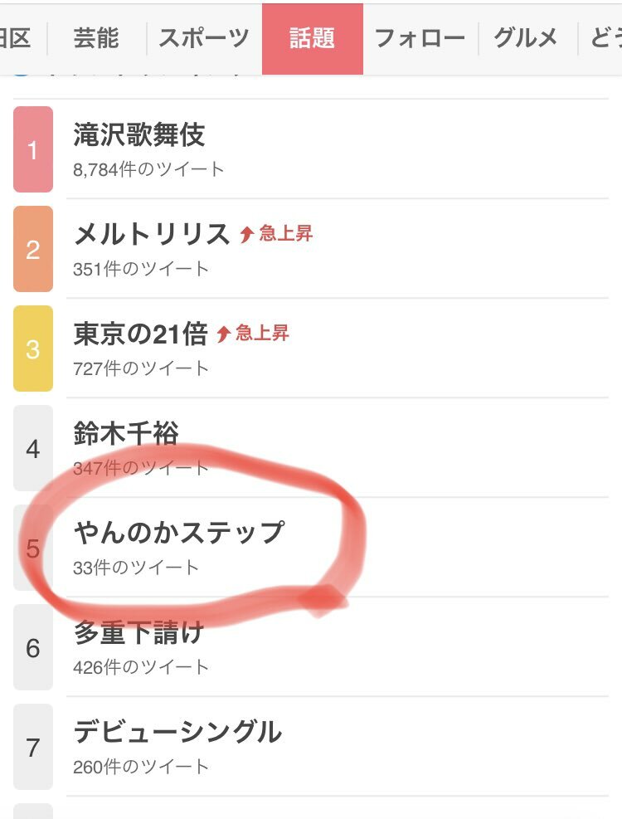The width and height of the screenshot is (622, 819).
Task: Open trending topic やんのかステップ
Action: [x=179, y=533]
